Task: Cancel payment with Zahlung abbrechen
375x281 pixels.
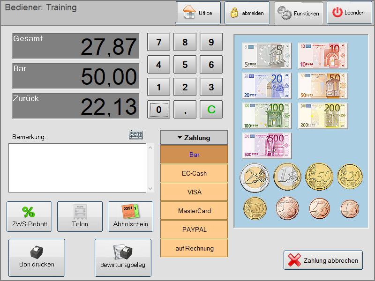Action: coord(323,260)
